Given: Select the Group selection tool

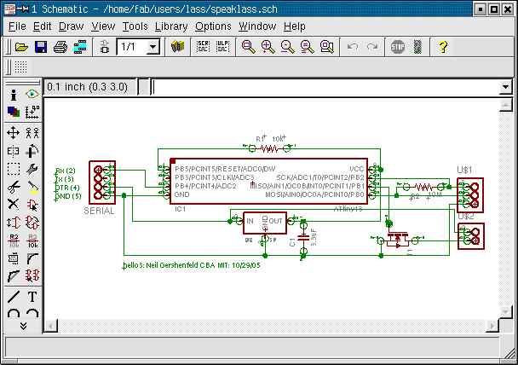Looking at the screenshot, I should pyautogui.click(x=14, y=168).
